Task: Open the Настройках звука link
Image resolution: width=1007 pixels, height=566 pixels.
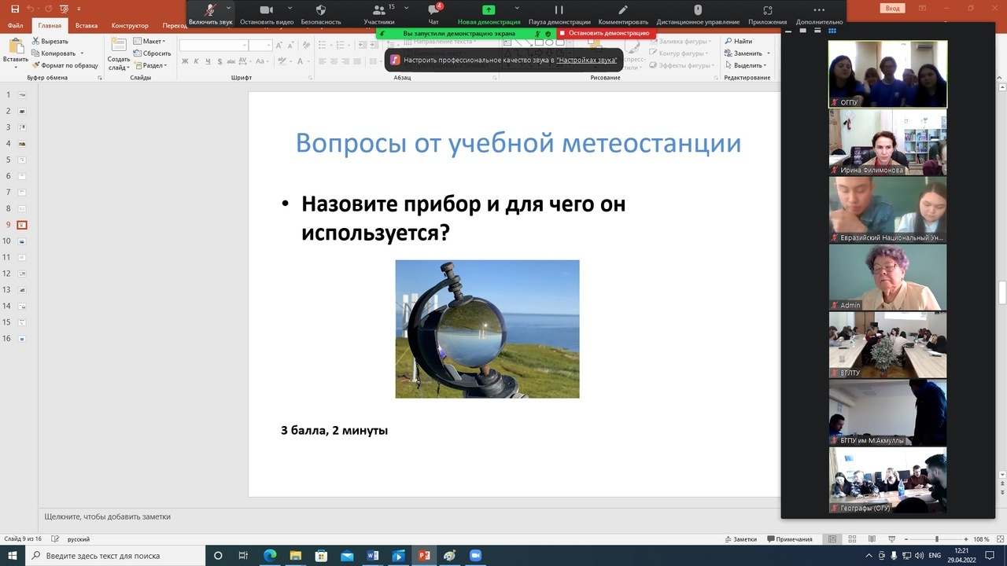Action: click(586, 60)
